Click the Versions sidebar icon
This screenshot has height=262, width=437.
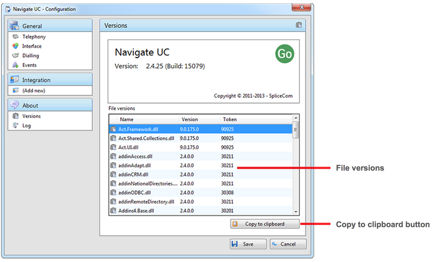[x=16, y=116]
